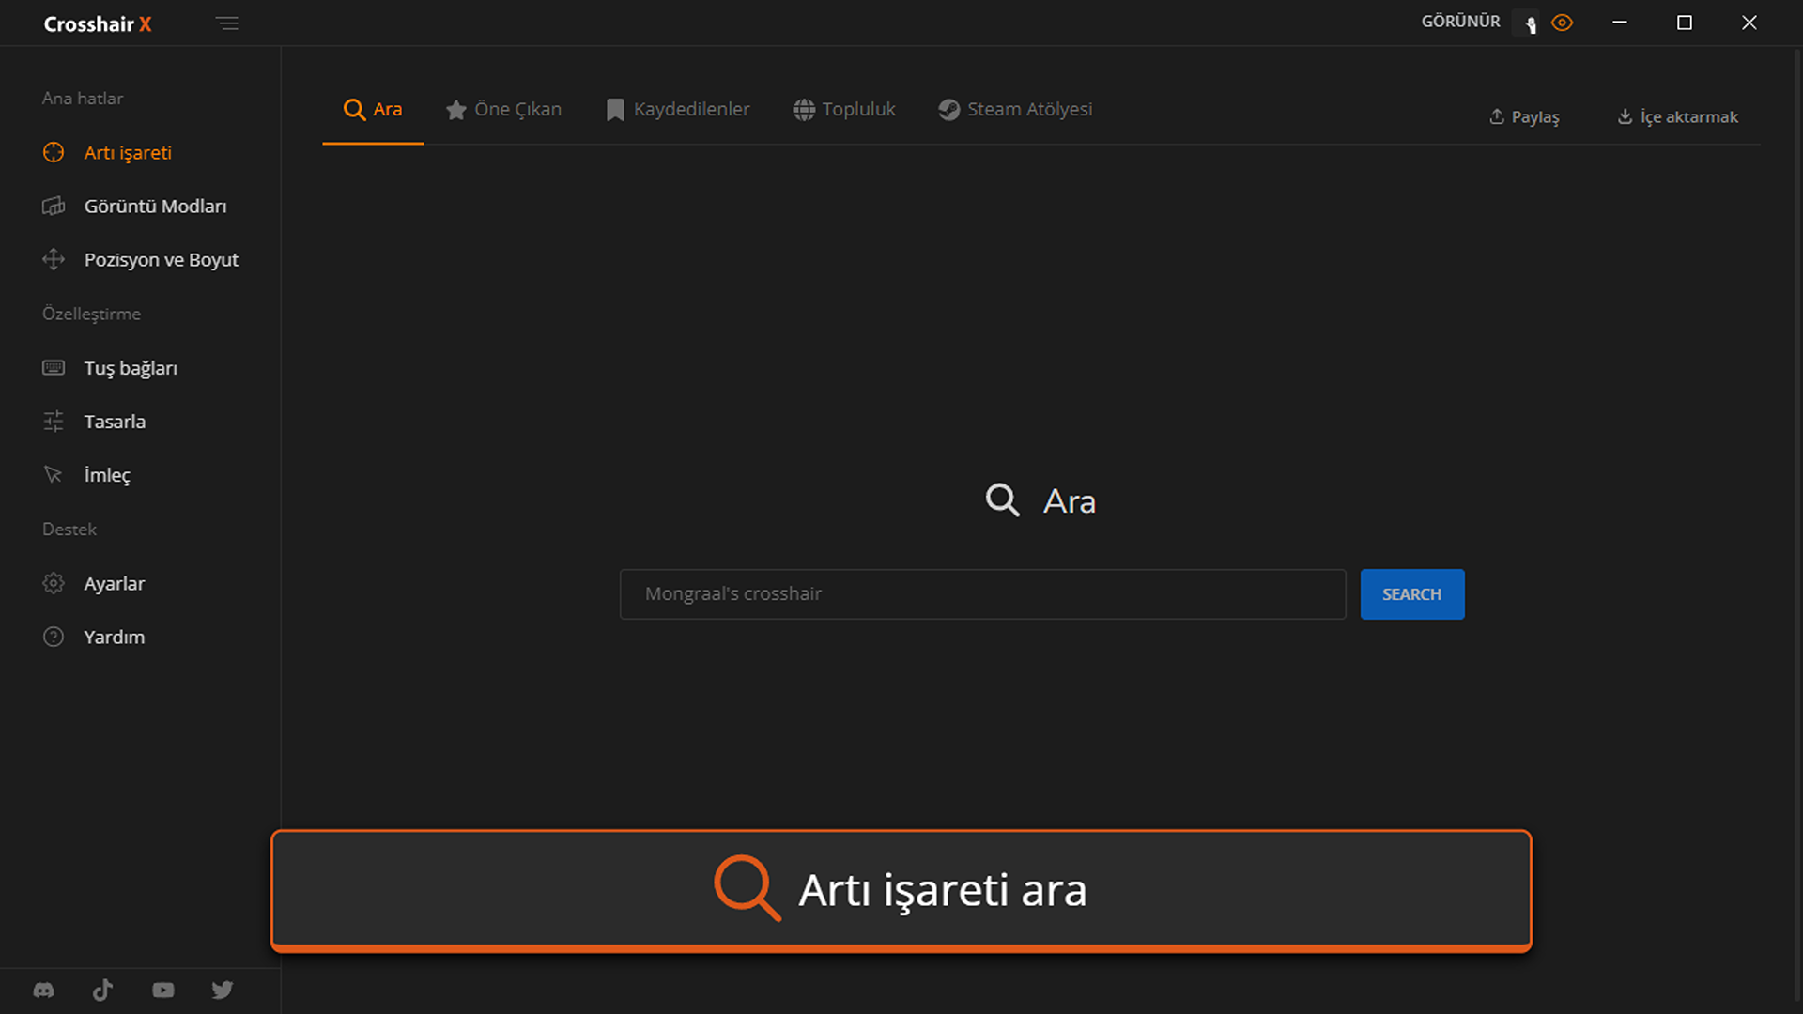Open the TikTok link icon
This screenshot has height=1014, width=1803.
point(103,990)
